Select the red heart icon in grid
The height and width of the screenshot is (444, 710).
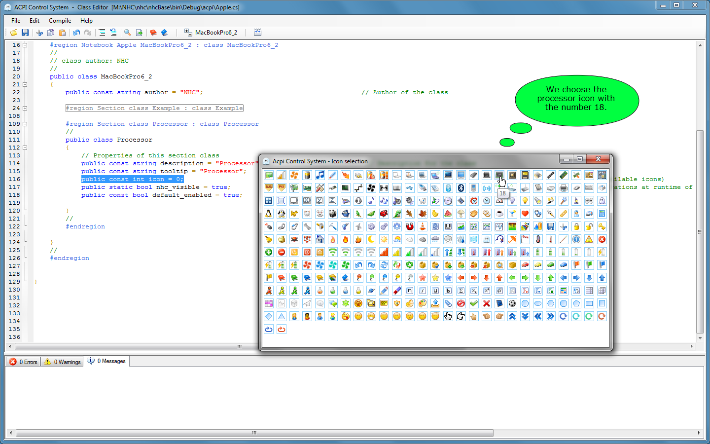point(525,214)
